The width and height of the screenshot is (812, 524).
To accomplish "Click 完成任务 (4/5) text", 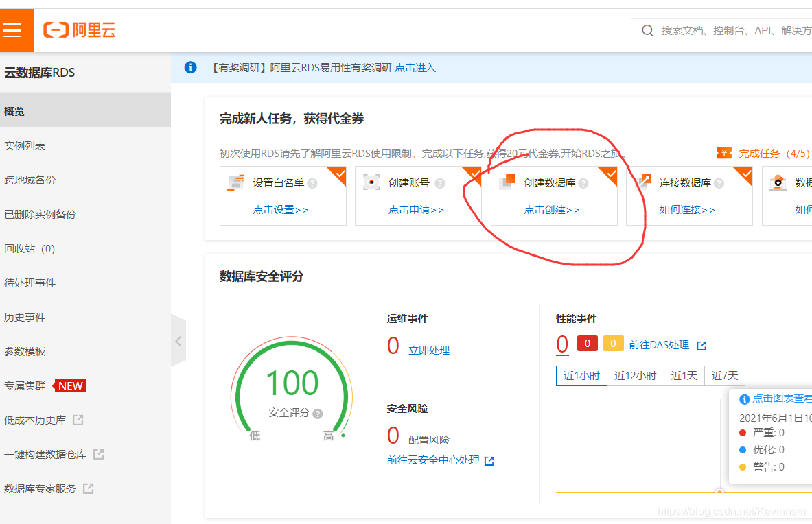I will click(x=774, y=154).
